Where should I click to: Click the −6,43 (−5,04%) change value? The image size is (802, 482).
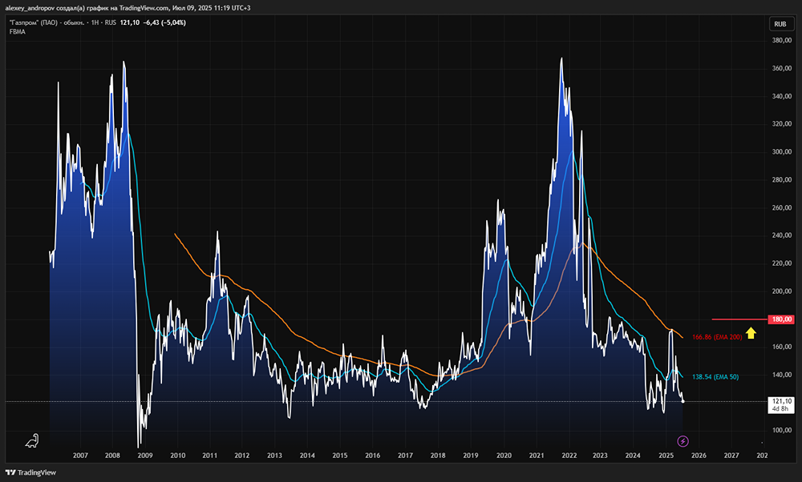[x=164, y=22]
